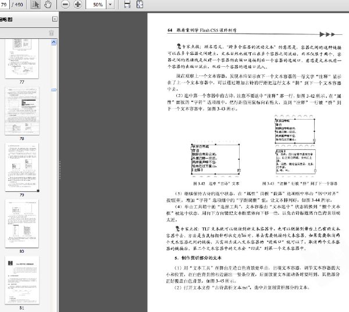Open page 79 thumbnail

pos(22,167)
